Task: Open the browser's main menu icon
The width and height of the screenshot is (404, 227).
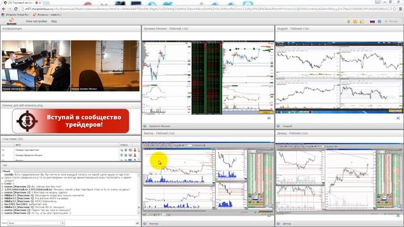Action: pyautogui.click(x=401, y=9)
